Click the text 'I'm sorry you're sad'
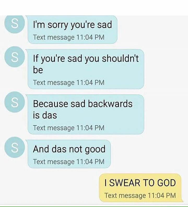The height and width of the screenshot is (207, 188). pos(72,25)
